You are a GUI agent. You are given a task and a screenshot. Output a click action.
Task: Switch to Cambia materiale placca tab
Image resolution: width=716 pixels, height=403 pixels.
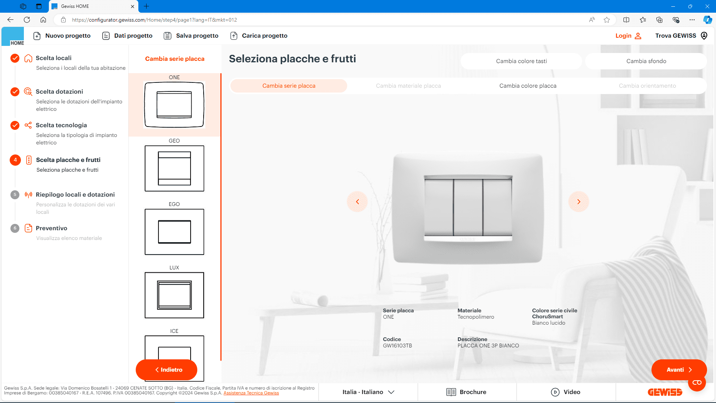(408, 86)
